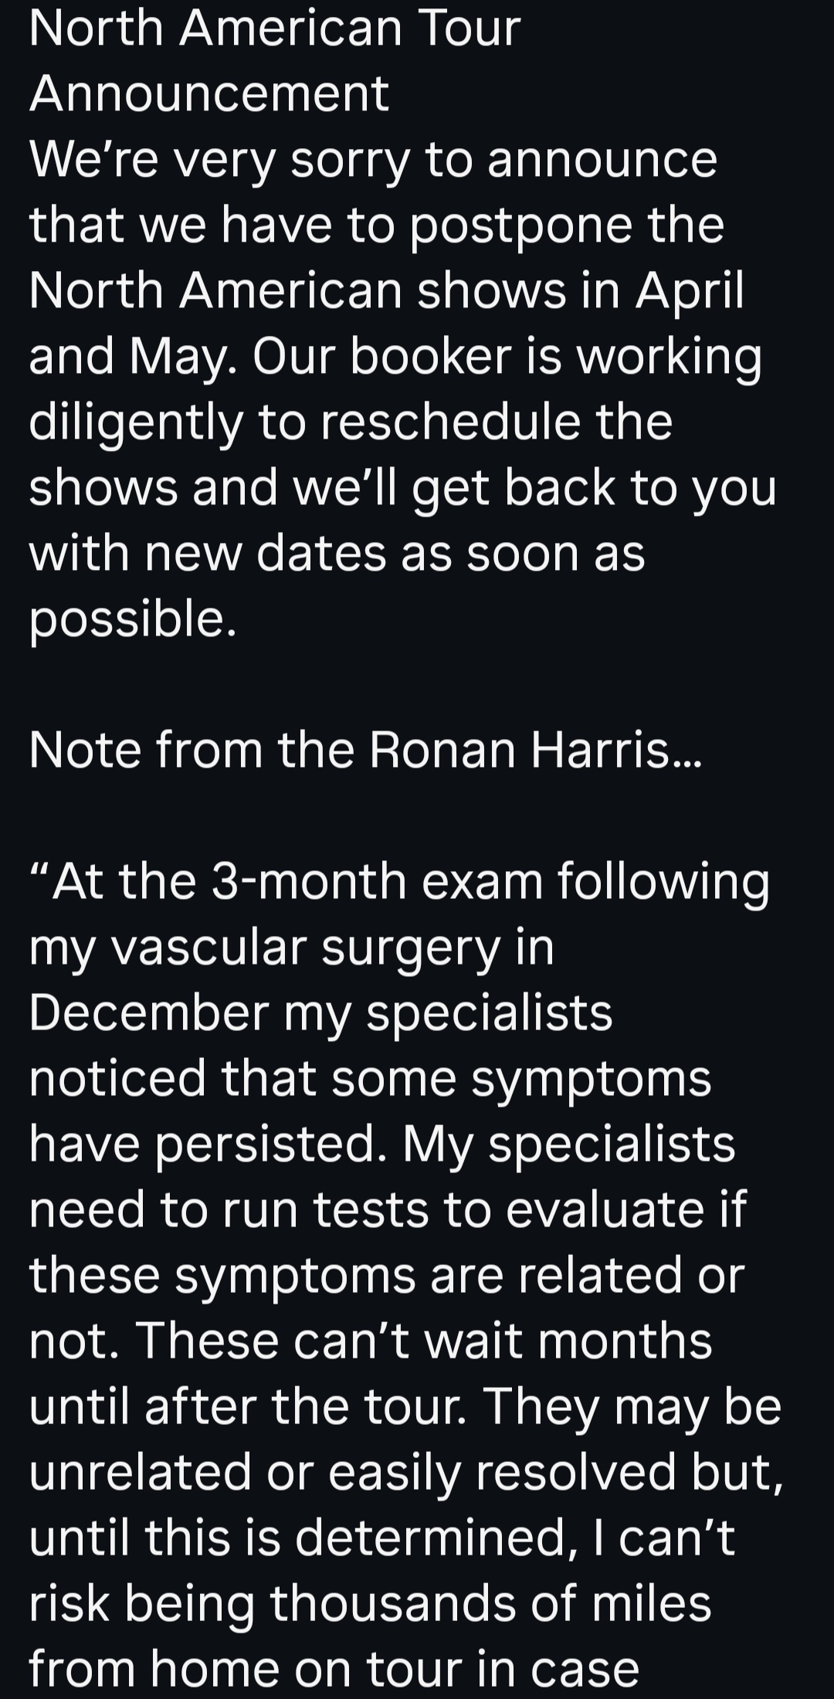Click the "North American Tour" heading line
Image resolution: width=834 pixels, height=1699 pixels.
[x=275, y=29]
